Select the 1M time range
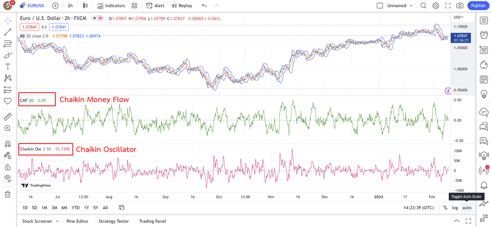 44,207
